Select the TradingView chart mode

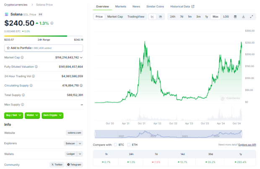tap(136, 17)
